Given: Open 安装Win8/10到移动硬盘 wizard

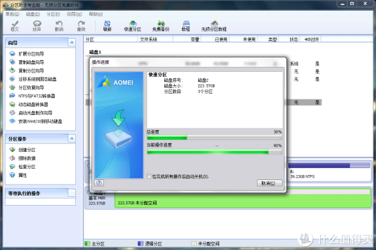Looking at the screenshot, I should 36,121.
